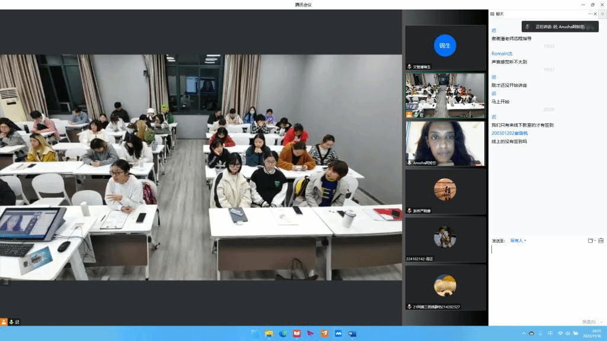Click the file attachment icon in chat
The image size is (607, 341).
click(x=590, y=240)
